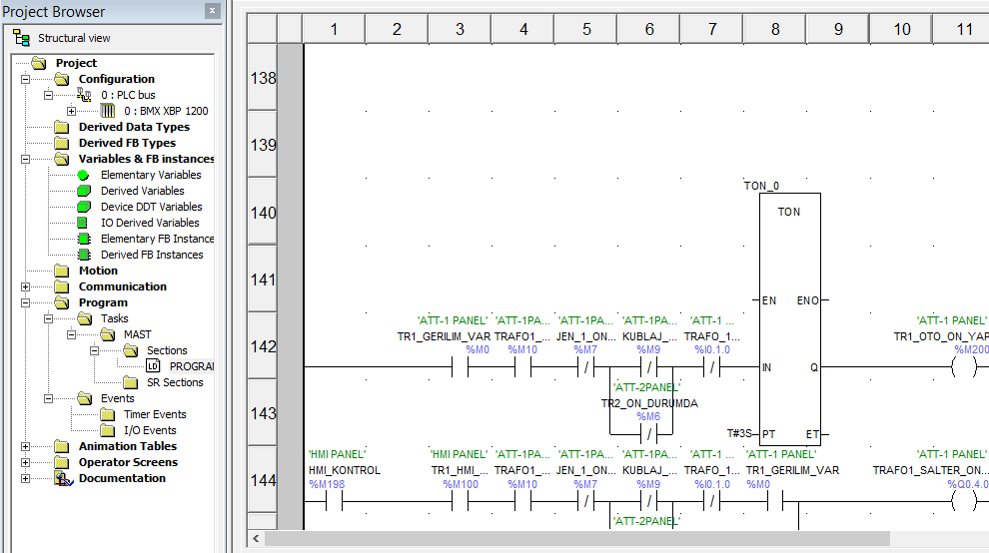This screenshot has width=989, height=553.
Task: Select Animation Tables in the tree
Action: (x=128, y=446)
